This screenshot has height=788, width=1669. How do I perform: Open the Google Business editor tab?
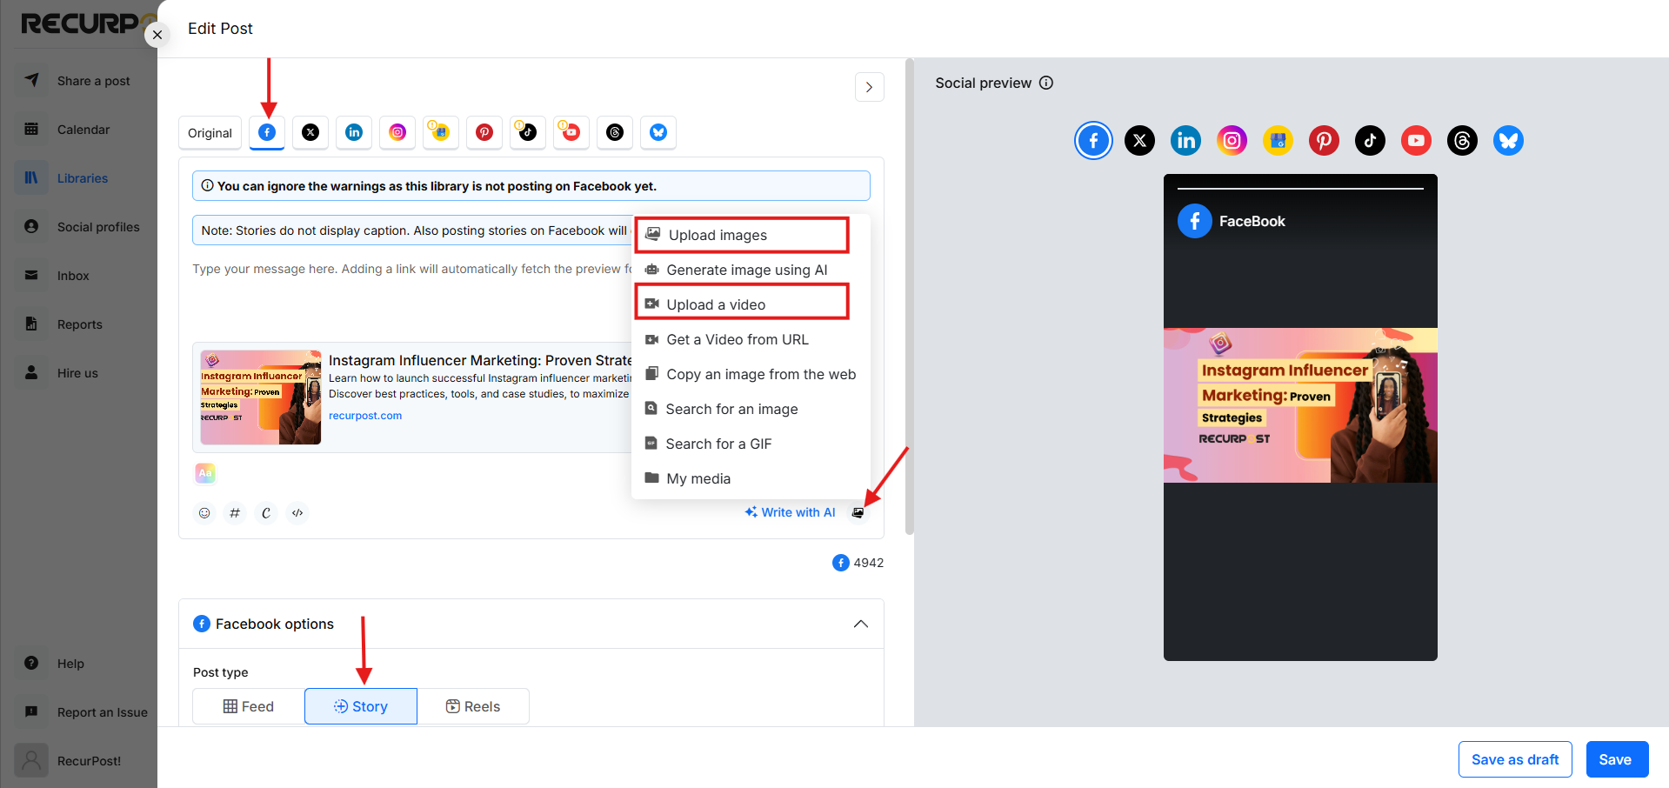click(x=441, y=132)
